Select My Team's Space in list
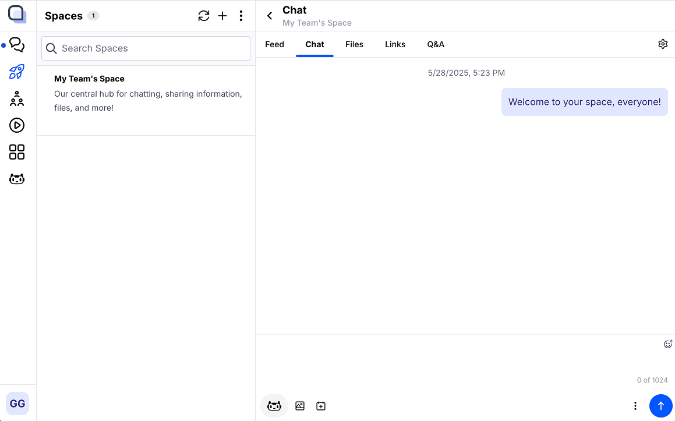Image resolution: width=675 pixels, height=421 pixels. point(146,101)
